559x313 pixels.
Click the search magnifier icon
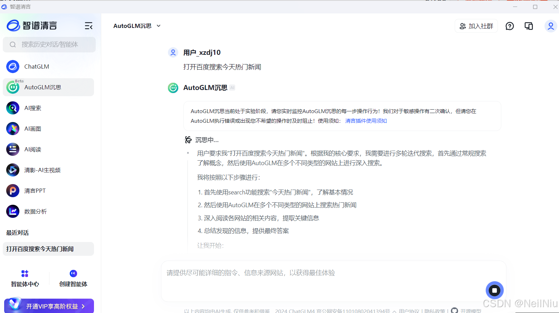tap(13, 44)
